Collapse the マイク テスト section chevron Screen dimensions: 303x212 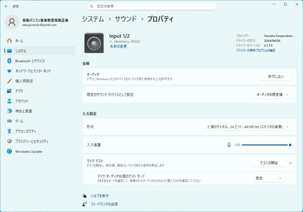pos(290,163)
